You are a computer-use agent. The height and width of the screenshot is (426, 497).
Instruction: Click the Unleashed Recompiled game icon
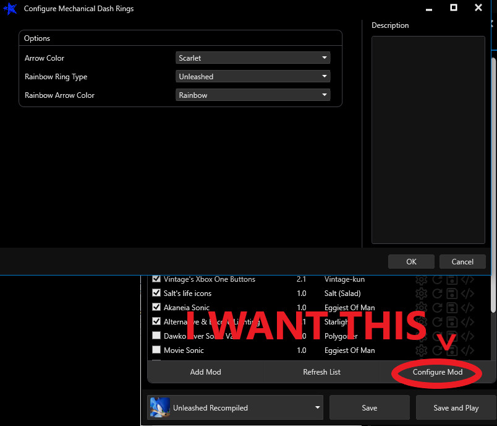[160, 407]
